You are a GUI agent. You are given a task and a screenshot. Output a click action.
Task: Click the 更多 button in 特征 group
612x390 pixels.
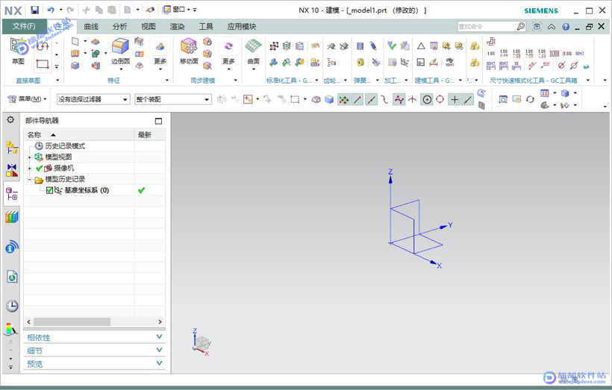point(160,53)
